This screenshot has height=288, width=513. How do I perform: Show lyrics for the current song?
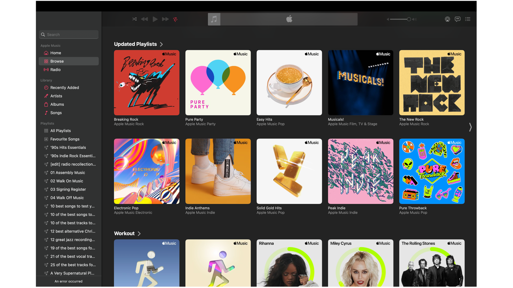pos(457,19)
